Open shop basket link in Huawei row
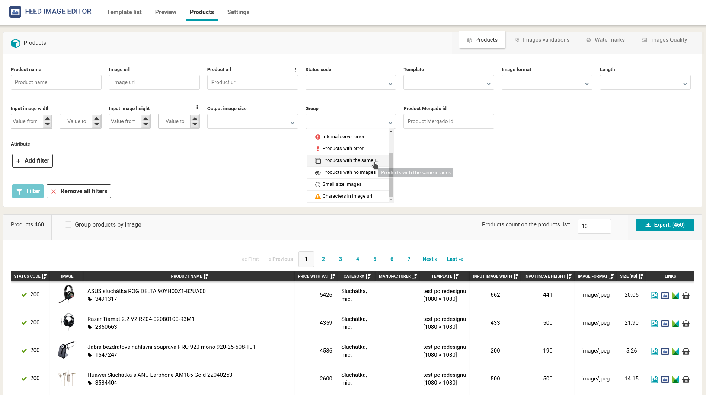This screenshot has width=706, height=395. pos(686,379)
